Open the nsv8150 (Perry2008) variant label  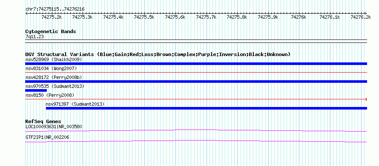pyautogui.click(x=50, y=95)
